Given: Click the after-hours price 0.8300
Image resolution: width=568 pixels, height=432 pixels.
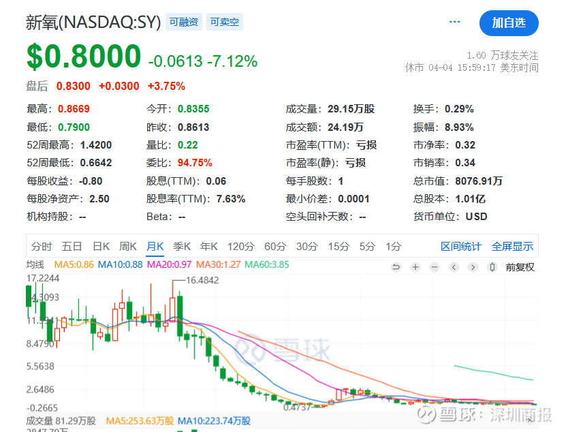Looking at the screenshot, I should [73, 87].
